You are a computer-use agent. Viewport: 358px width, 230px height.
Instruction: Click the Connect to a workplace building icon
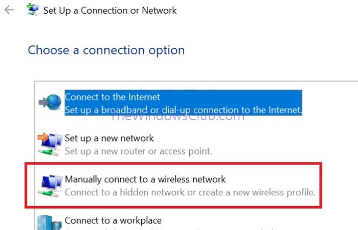click(50, 222)
